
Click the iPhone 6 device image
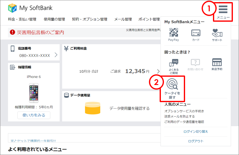point(34,93)
